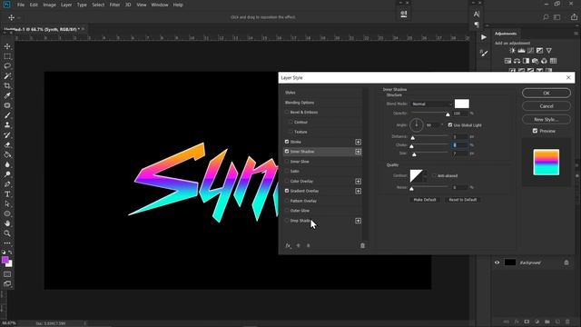Open the Image menu
The height and width of the screenshot is (327, 581).
coord(49,5)
